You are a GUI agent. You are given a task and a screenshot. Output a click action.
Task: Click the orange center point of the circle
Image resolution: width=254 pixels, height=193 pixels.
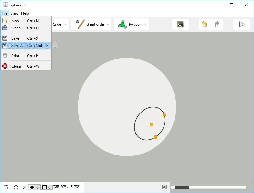(151, 124)
